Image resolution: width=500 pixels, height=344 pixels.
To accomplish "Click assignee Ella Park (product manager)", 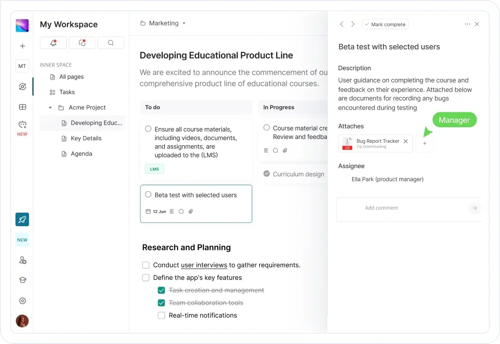I will [x=388, y=179].
